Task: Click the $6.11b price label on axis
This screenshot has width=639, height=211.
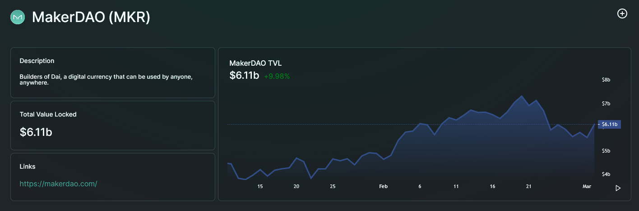Action: 609,124
